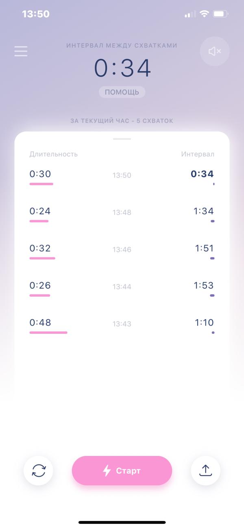Toggle the muted sound speaker icon
The height and width of the screenshot is (528, 244).
215,51
